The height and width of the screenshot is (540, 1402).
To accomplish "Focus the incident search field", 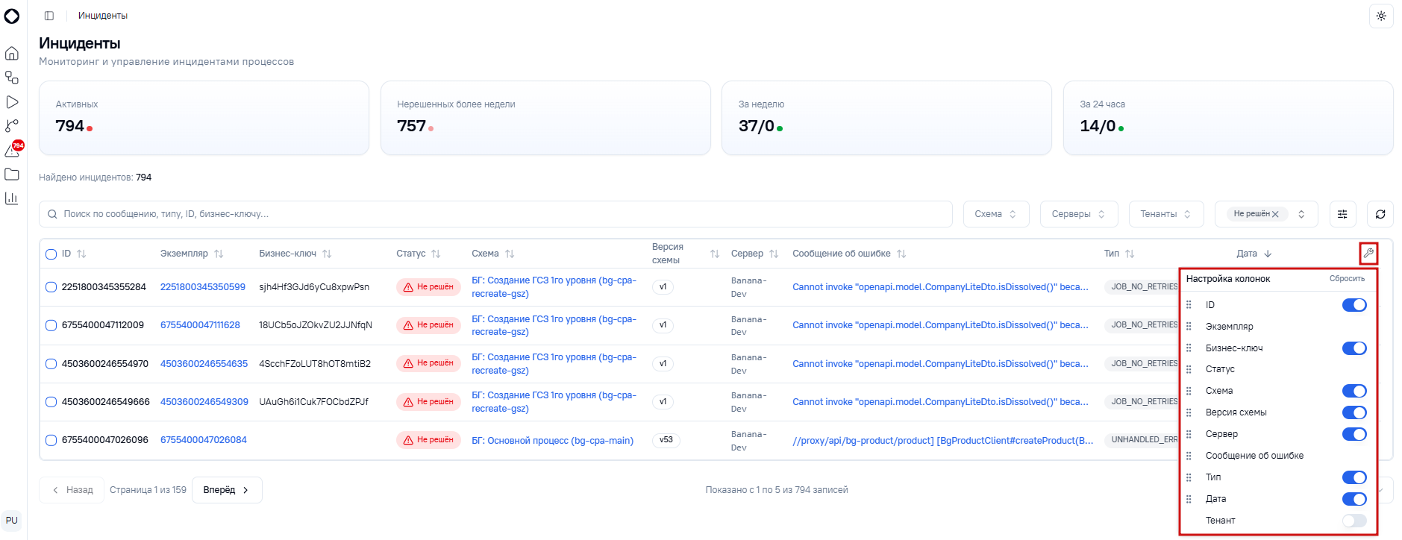I will pos(495,214).
